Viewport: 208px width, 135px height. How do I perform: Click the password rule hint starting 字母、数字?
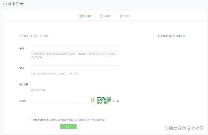(x=55, y=74)
